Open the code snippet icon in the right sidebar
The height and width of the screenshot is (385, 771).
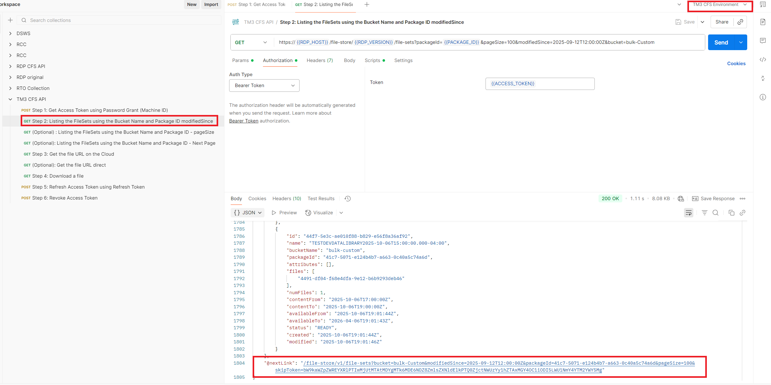[x=763, y=60]
